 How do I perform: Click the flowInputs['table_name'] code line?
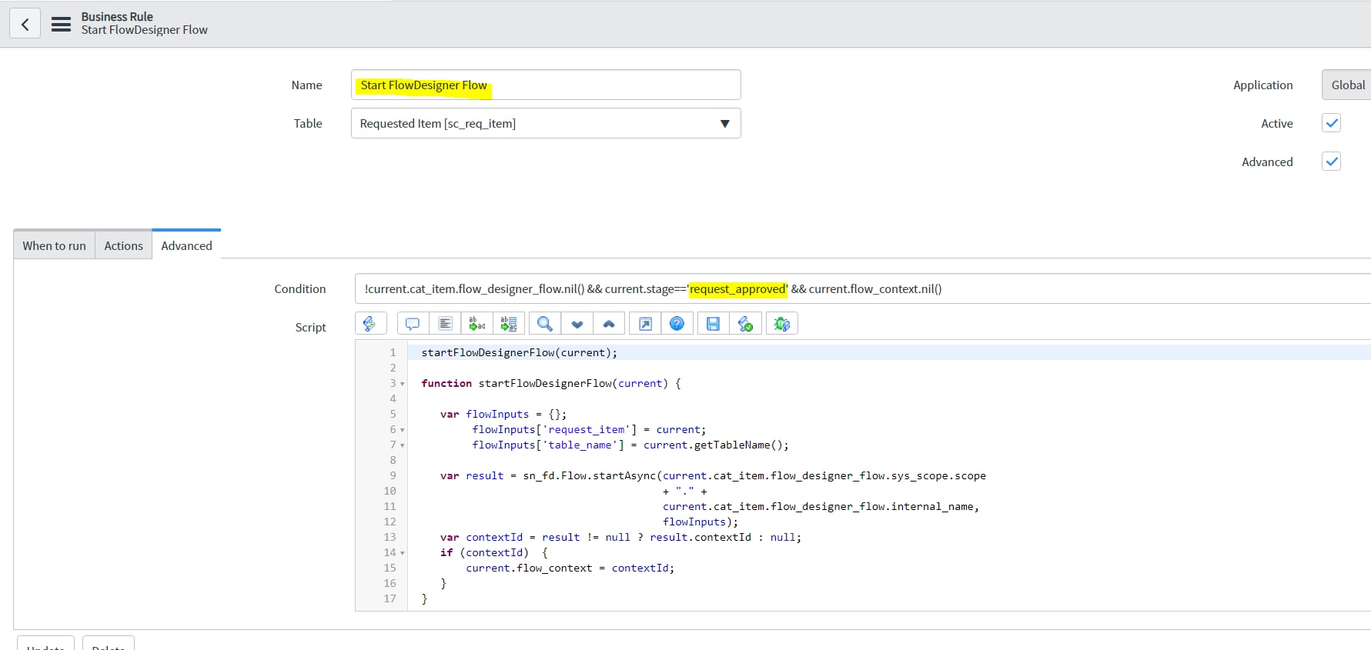tap(630, 445)
